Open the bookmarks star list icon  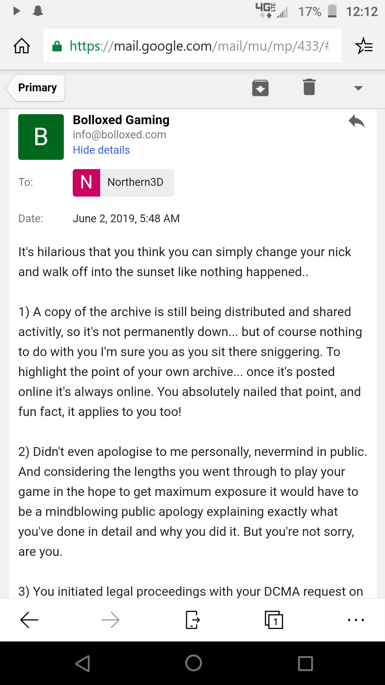point(364,46)
